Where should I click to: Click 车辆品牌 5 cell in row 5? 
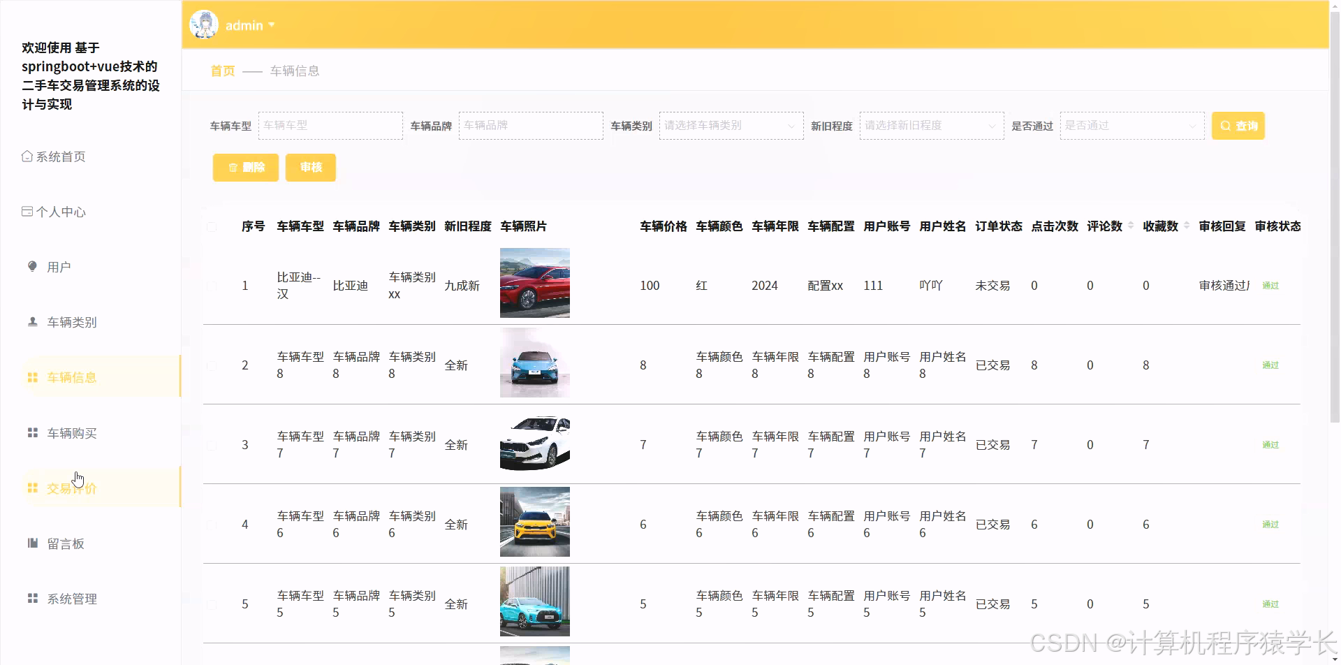tap(356, 604)
